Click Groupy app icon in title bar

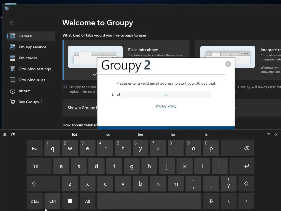tap(7, 9)
